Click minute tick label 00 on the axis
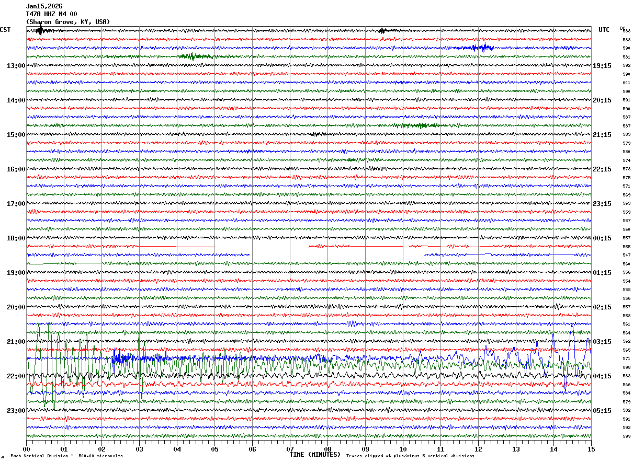The width and height of the screenshot is (633, 463). [26, 449]
